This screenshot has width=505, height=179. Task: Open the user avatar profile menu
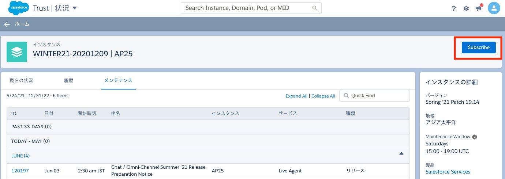[494, 8]
